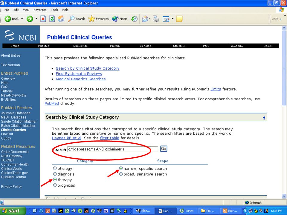Open the History toolbar icon
The width and height of the screenshot is (287, 215).
134,19
